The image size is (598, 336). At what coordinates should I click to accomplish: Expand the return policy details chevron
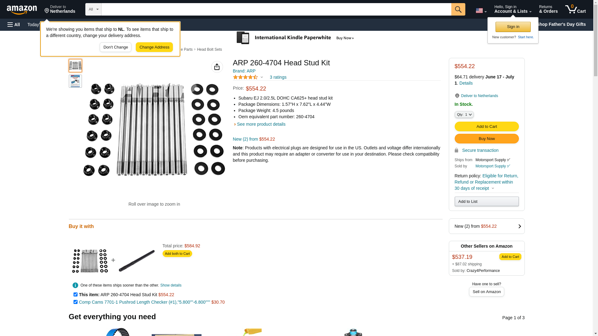(493, 188)
